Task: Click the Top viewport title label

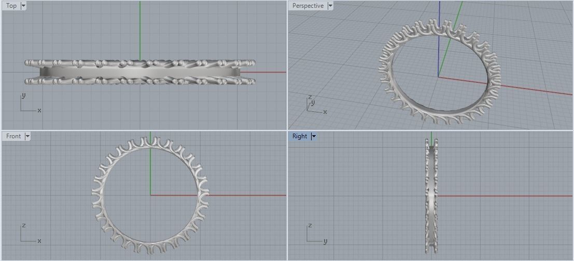Action: (11, 6)
